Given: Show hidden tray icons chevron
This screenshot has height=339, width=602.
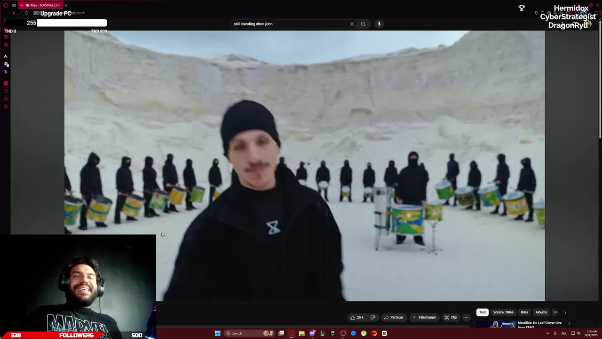Looking at the screenshot, I should point(547,333).
